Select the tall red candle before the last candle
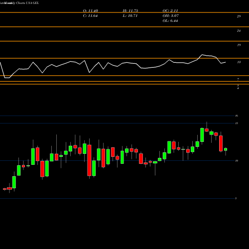Screen dimensions: 249x249 [x=221, y=143]
